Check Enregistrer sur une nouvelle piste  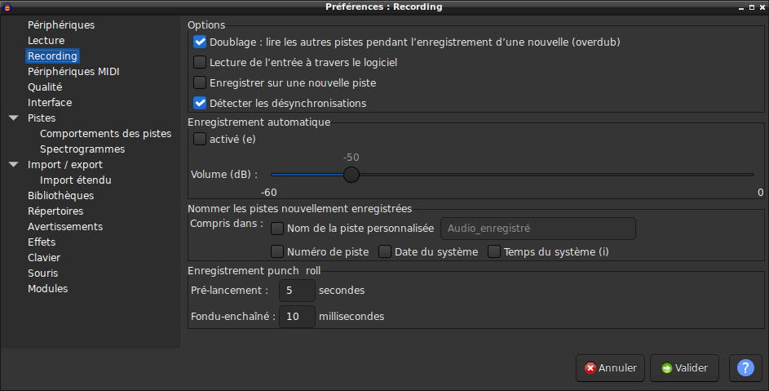200,82
